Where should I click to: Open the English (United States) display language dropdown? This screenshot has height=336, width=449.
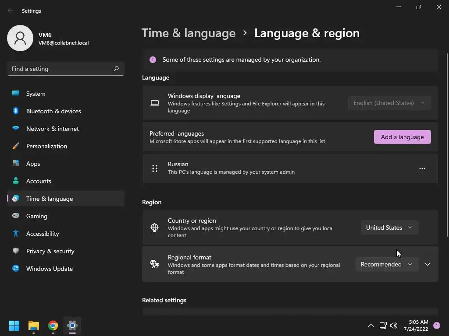point(389,103)
